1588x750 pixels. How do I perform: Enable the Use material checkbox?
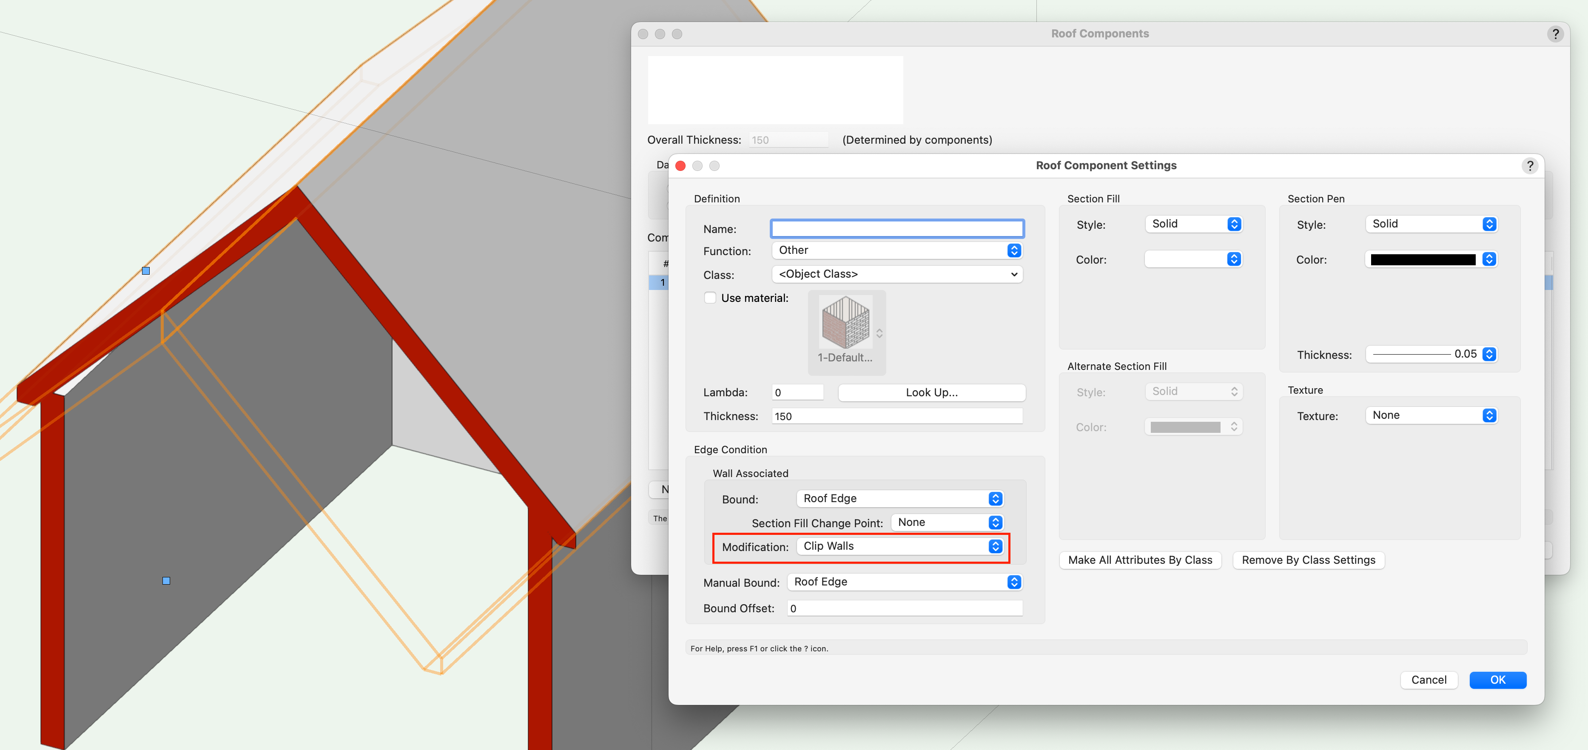coord(710,298)
